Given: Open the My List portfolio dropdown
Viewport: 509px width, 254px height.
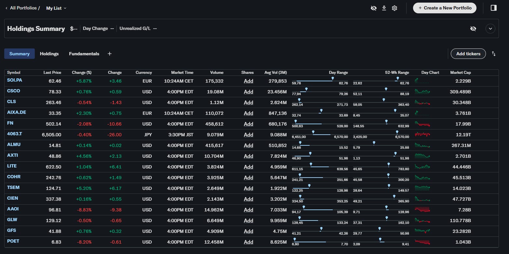Looking at the screenshot, I should click(56, 8).
